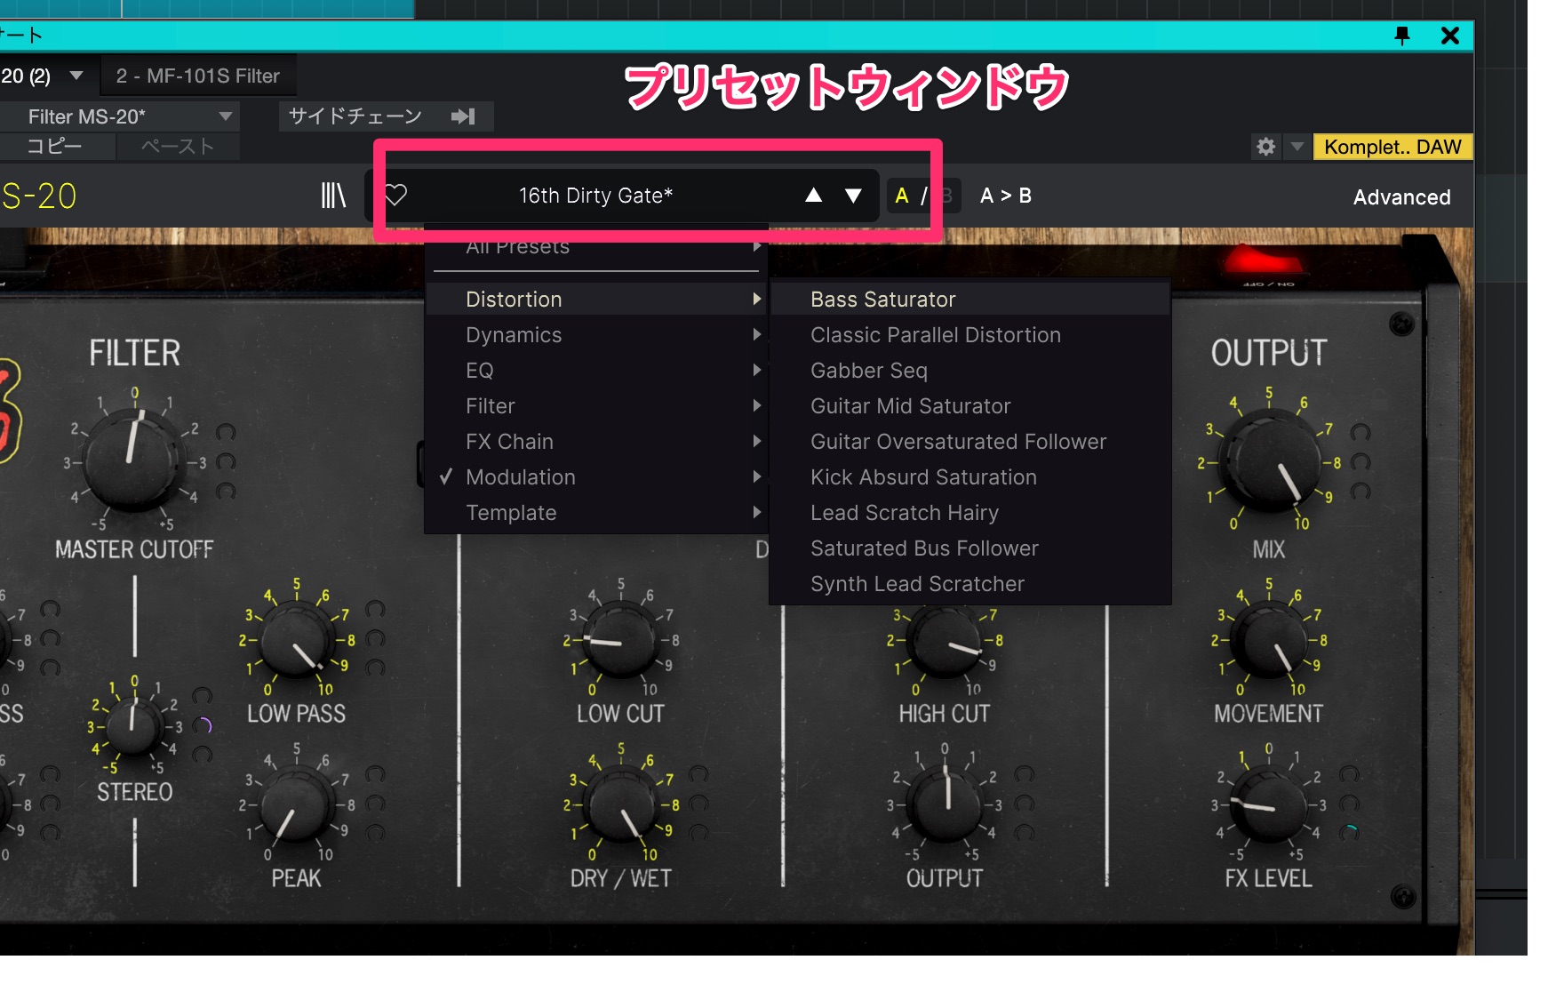Toggle the Komplet.. DAW control button
Viewport: 1564px width, 992px height.
(1392, 147)
